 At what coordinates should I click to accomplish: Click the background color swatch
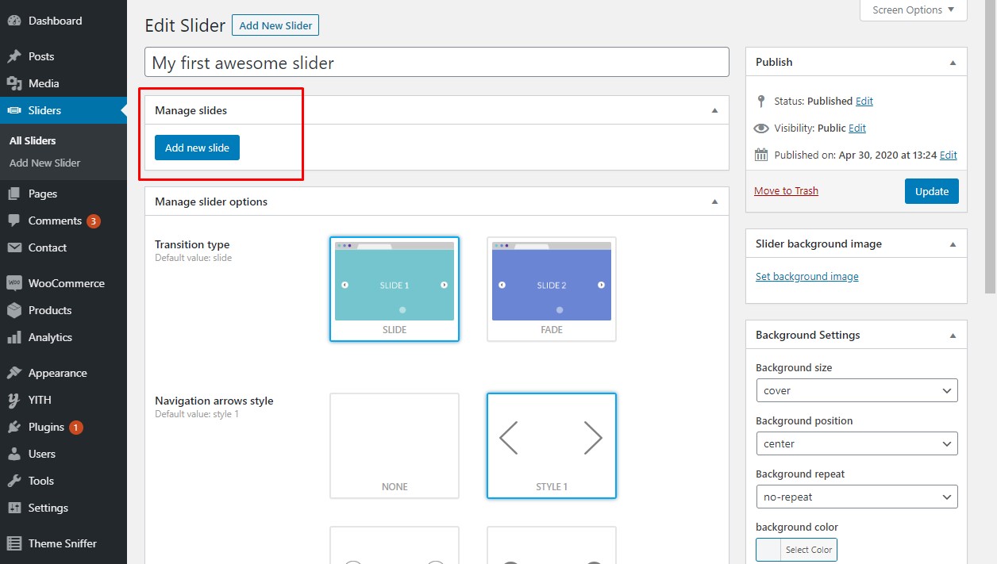768,550
